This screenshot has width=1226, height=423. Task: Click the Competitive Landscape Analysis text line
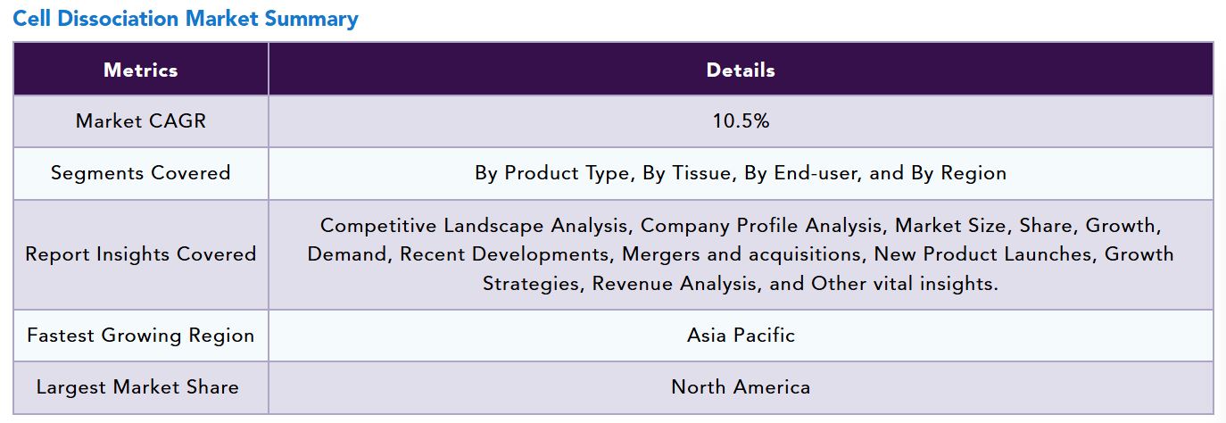[741, 226]
